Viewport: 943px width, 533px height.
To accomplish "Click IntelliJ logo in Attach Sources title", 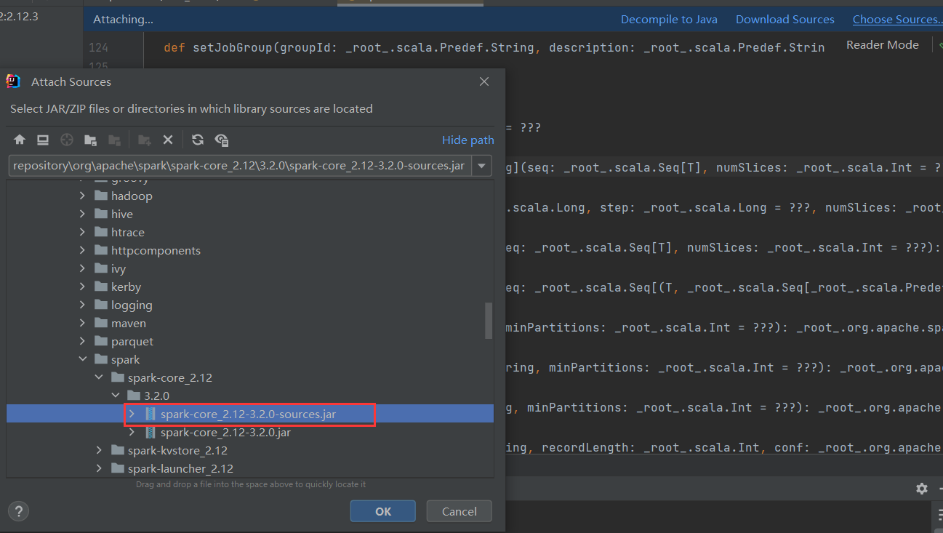I will point(13,81).
